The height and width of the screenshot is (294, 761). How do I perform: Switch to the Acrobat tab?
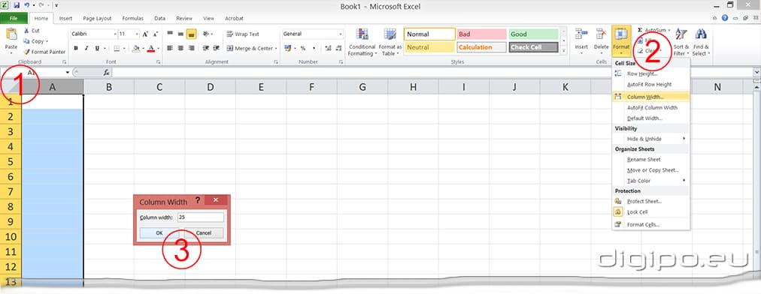click(234, 19)
